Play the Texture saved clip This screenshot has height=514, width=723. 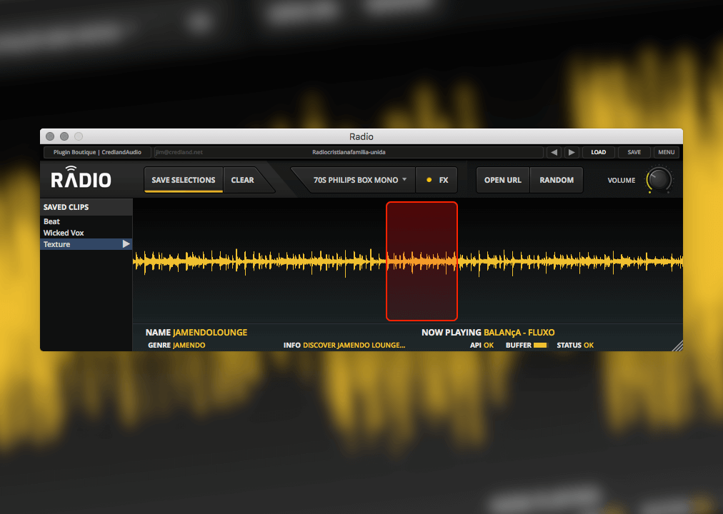(x=126, y=244)
